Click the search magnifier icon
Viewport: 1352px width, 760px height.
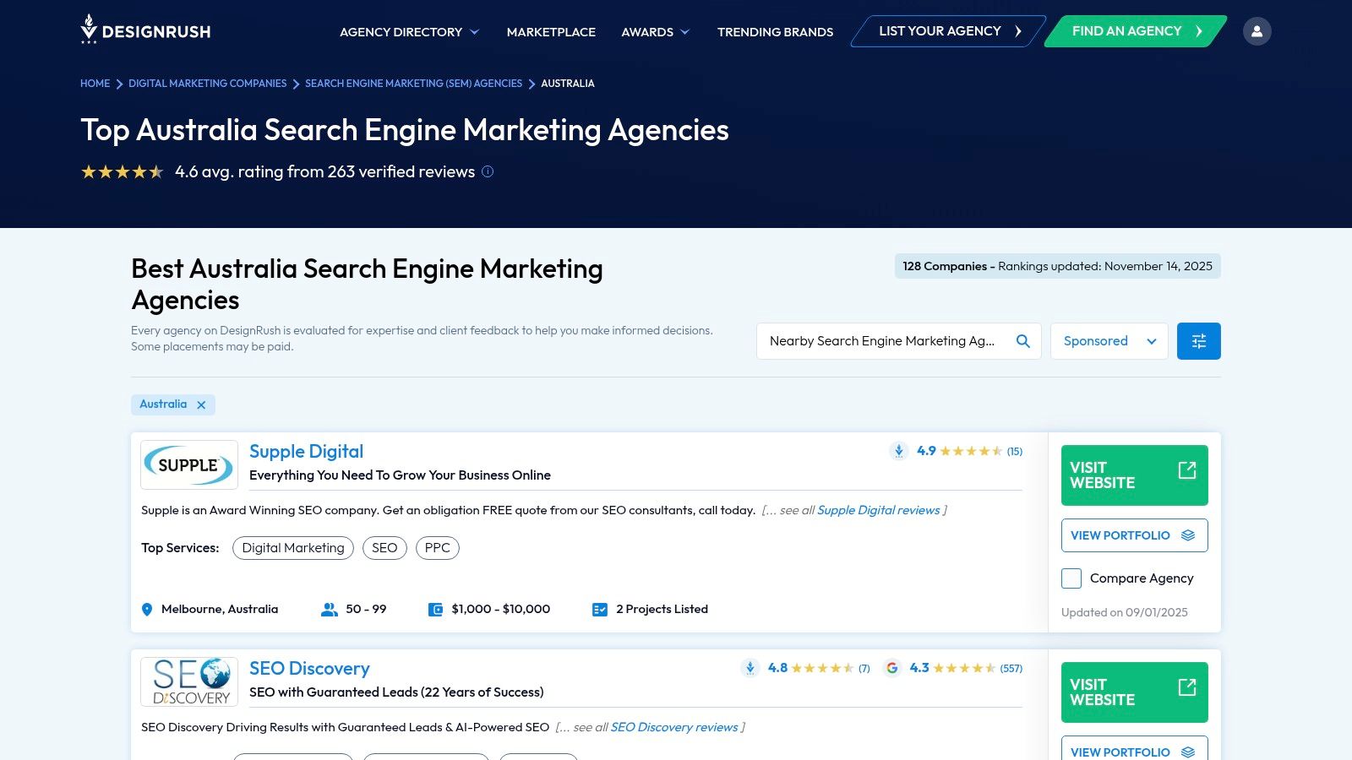pyautogui.click(x=1023, y=341)
